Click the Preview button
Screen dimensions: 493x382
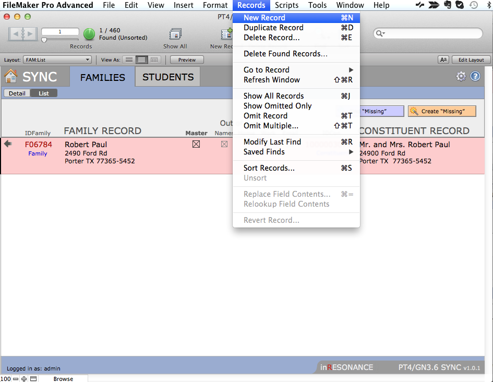point(187,59)
